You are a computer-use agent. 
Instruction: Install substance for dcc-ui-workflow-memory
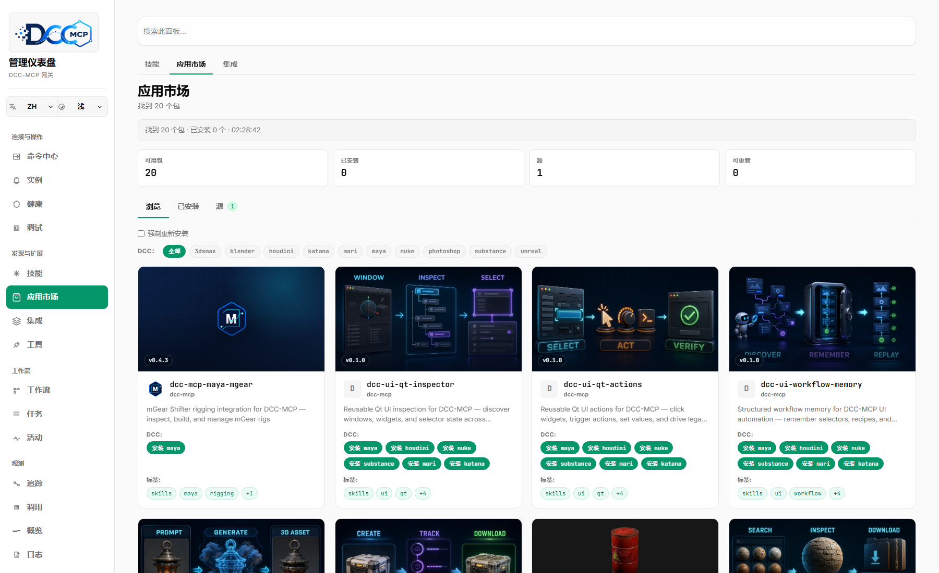point(765,464)
